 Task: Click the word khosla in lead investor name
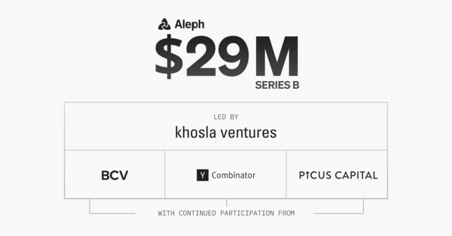click(195, 133)
